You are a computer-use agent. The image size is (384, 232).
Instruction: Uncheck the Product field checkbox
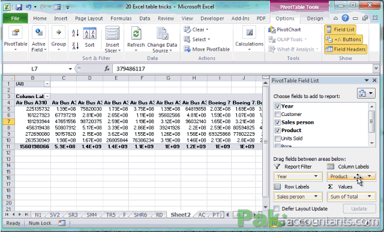(277, 130)
